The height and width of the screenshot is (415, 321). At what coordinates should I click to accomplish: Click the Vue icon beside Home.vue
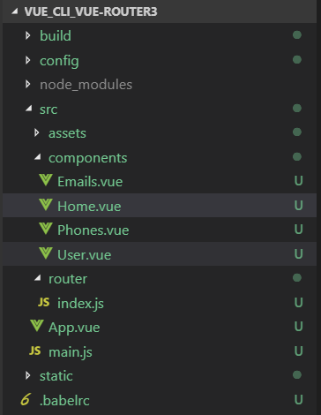pyautogui.click(x=46, y=204)
